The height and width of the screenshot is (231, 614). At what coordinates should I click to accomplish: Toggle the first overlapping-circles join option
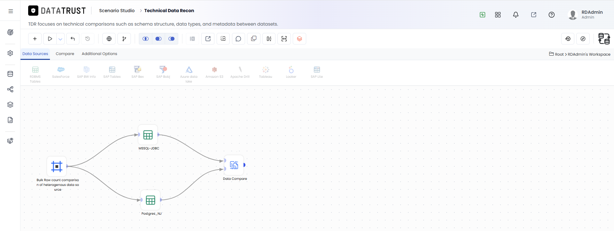click(x=146, y=39)
